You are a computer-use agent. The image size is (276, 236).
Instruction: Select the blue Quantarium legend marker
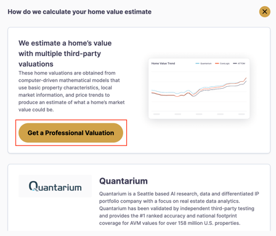point(197,63)
